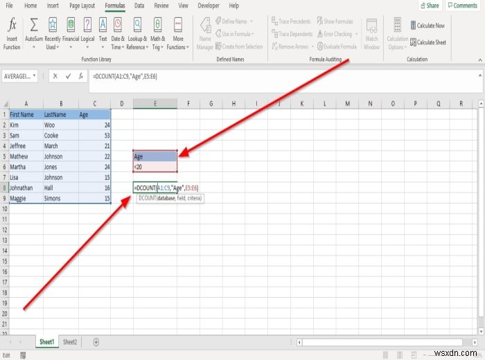Image resolution: width=485 pixels, height=360 pixels.
Task: Click the macro record status bar icon
Action: [23, 355]
